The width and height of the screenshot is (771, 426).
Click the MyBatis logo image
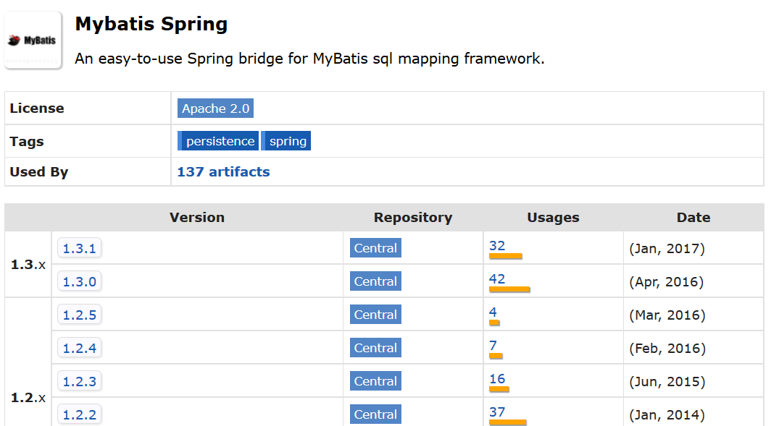(33, 40)
